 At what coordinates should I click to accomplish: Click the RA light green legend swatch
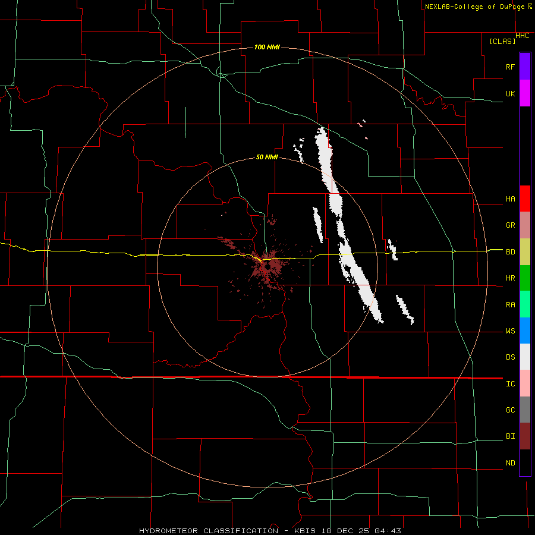(x=525, y=304)
